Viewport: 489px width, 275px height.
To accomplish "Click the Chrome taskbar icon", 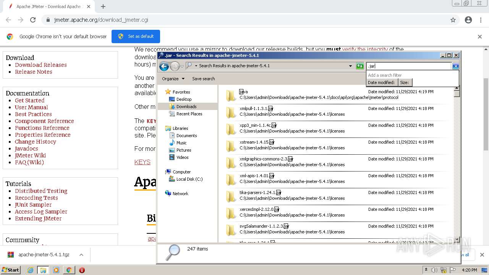I will pyautogui.click(x=69, y=270).
